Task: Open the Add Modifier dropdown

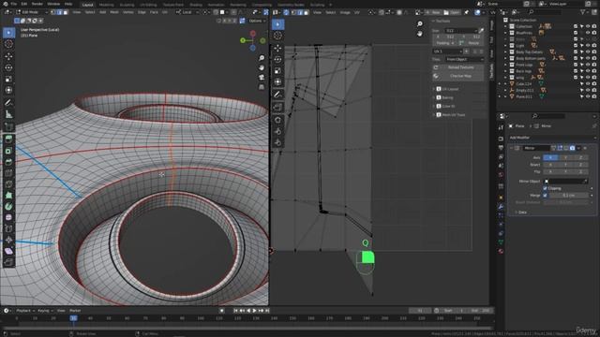Action: [551, 138]
